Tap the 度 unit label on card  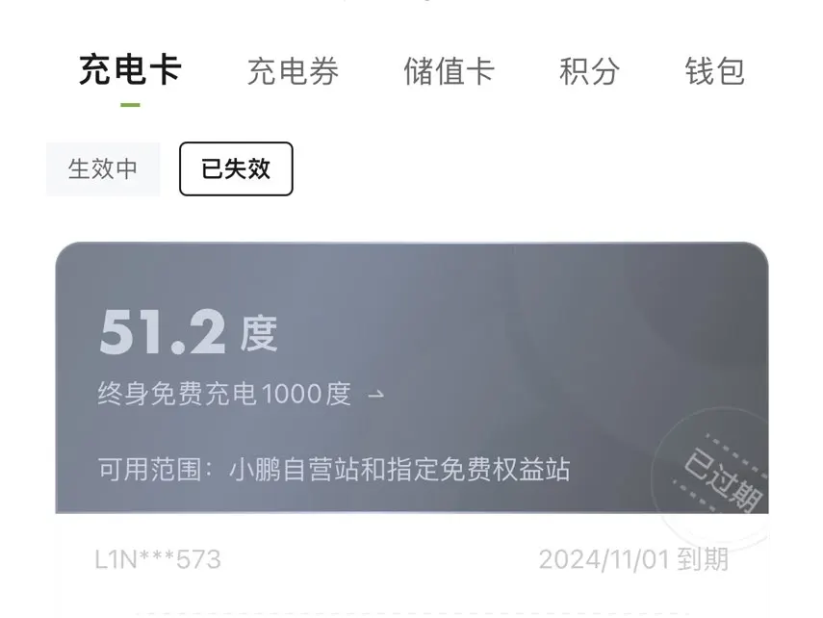pyautogui.click(x=259, y=334)
